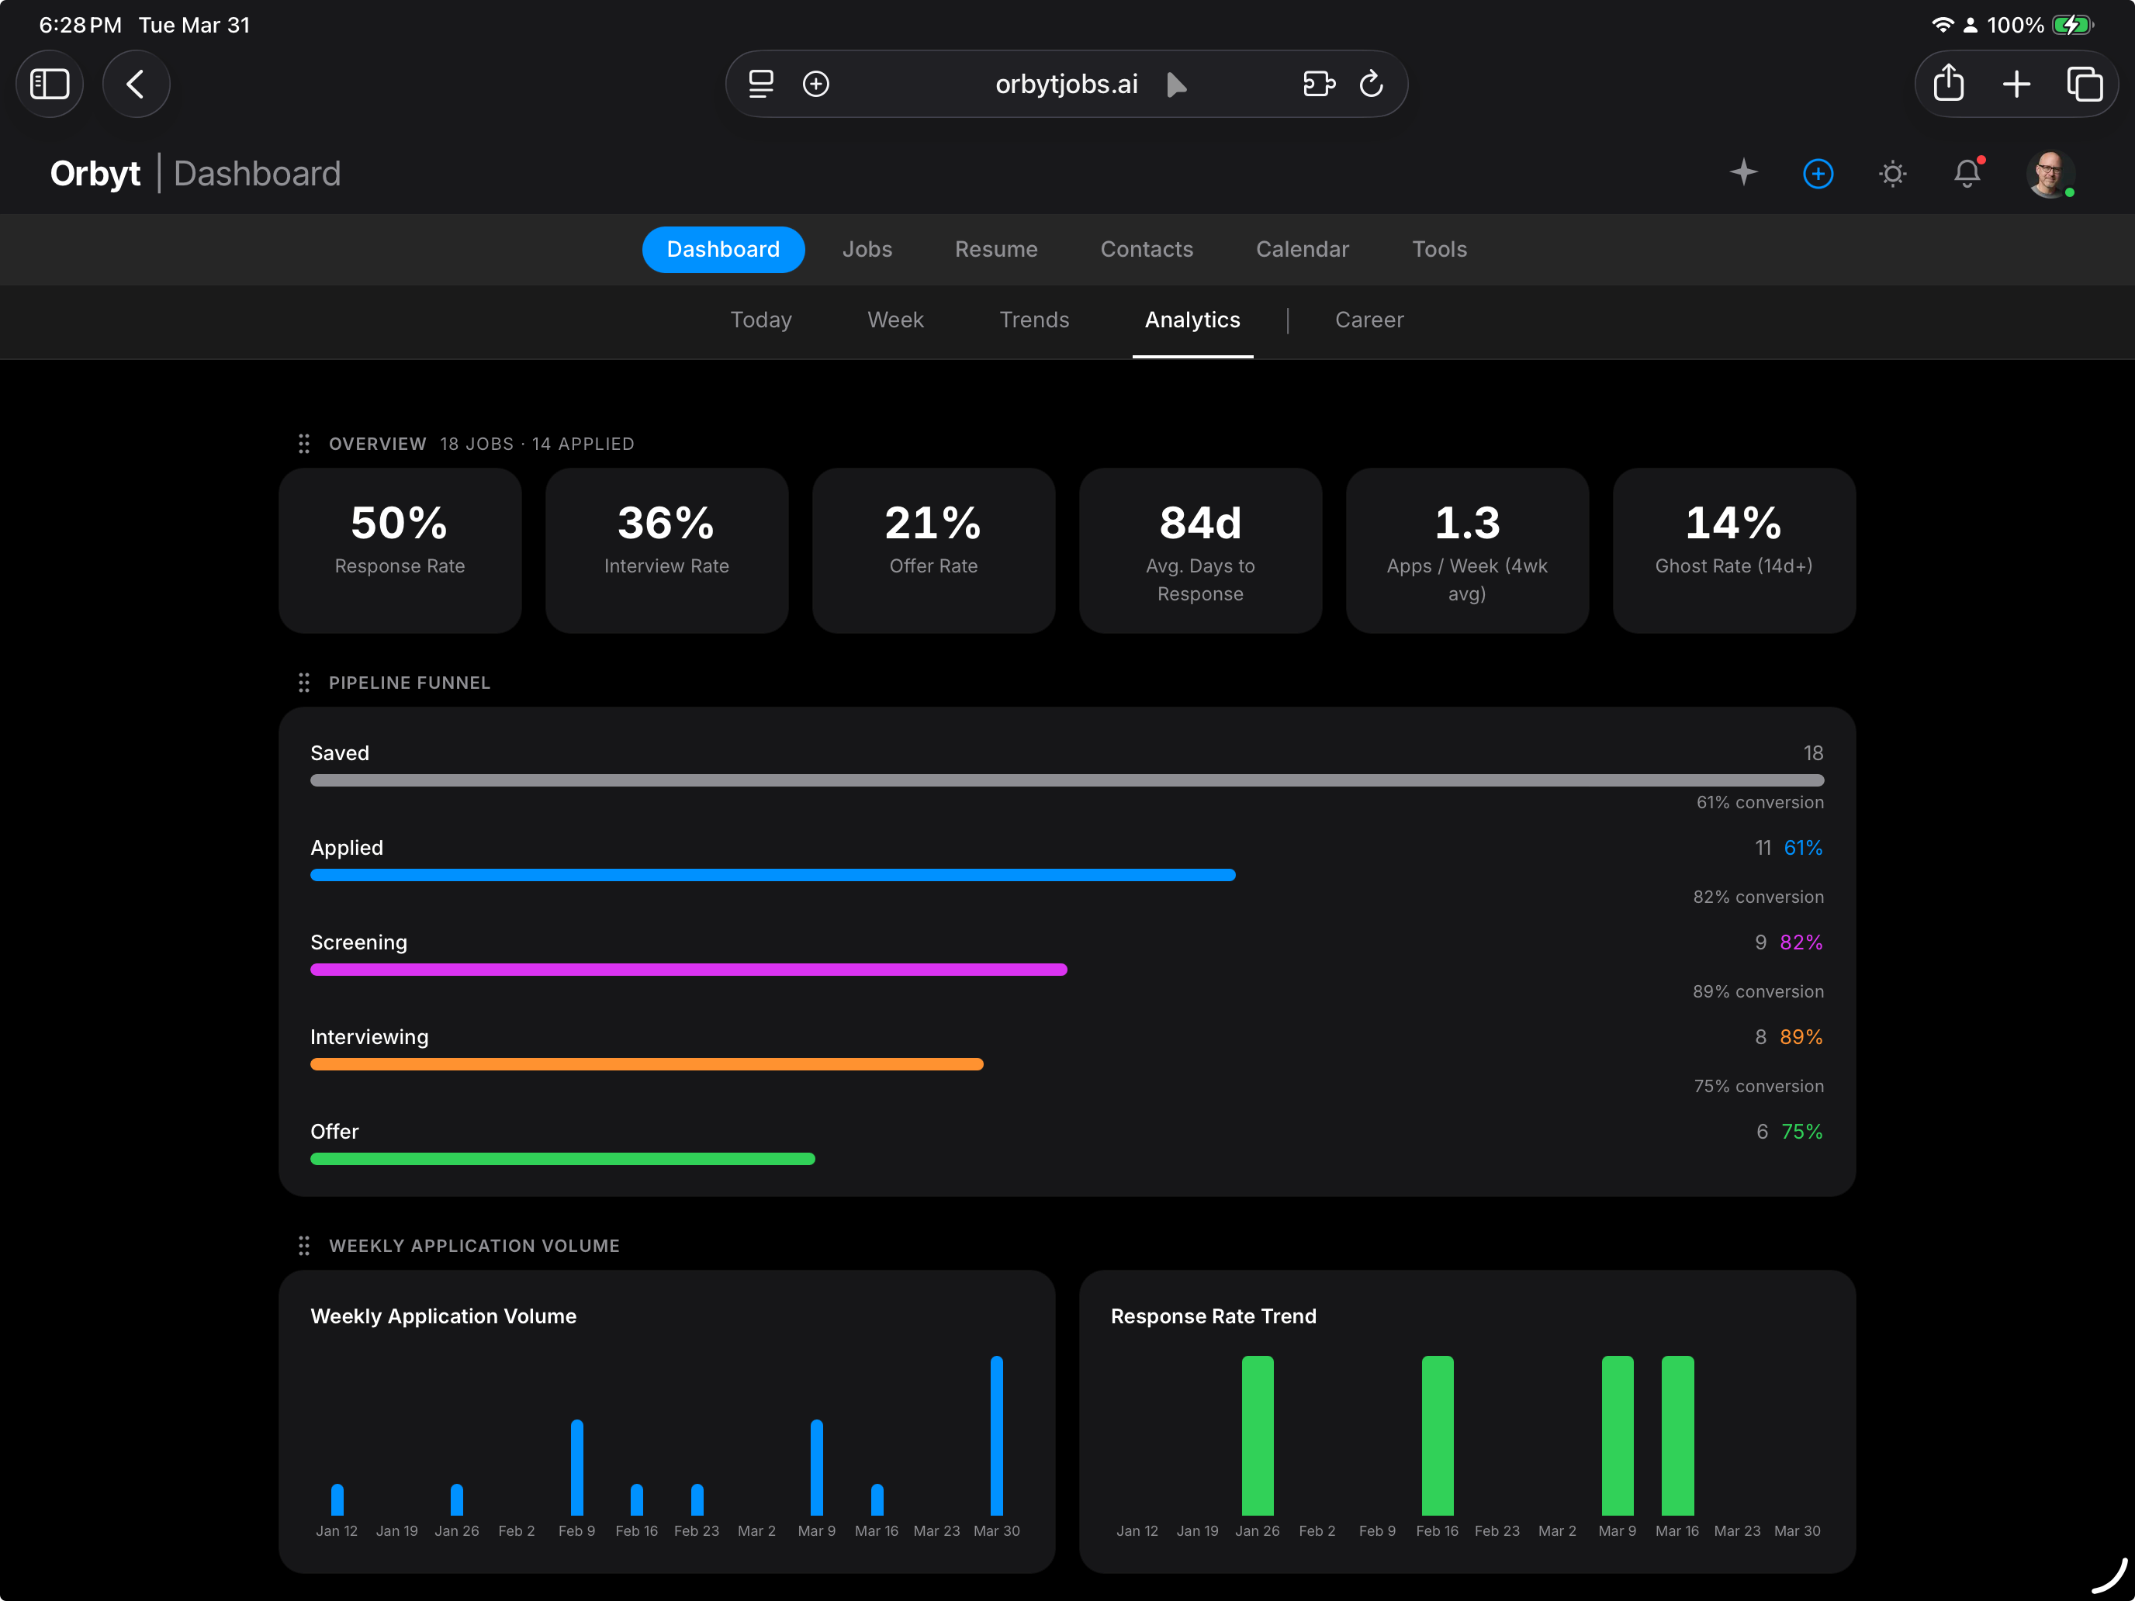This screenshot has height=1601, width=2135.
Task: Check notifications via the bell icon
Action: [1967, 174]
